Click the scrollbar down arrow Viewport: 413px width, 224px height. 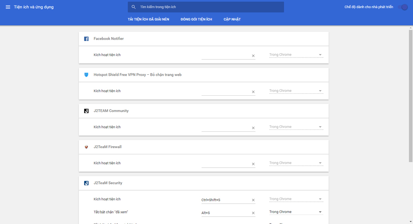point(411,222)
